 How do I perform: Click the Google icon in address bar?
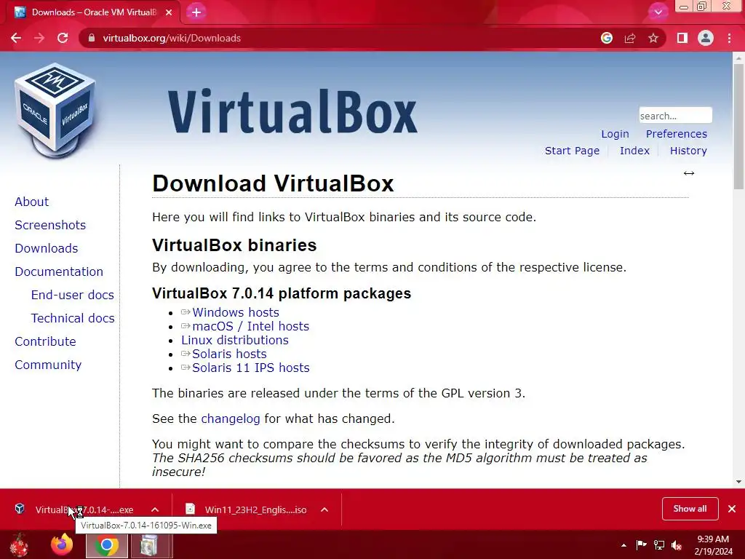606,38
